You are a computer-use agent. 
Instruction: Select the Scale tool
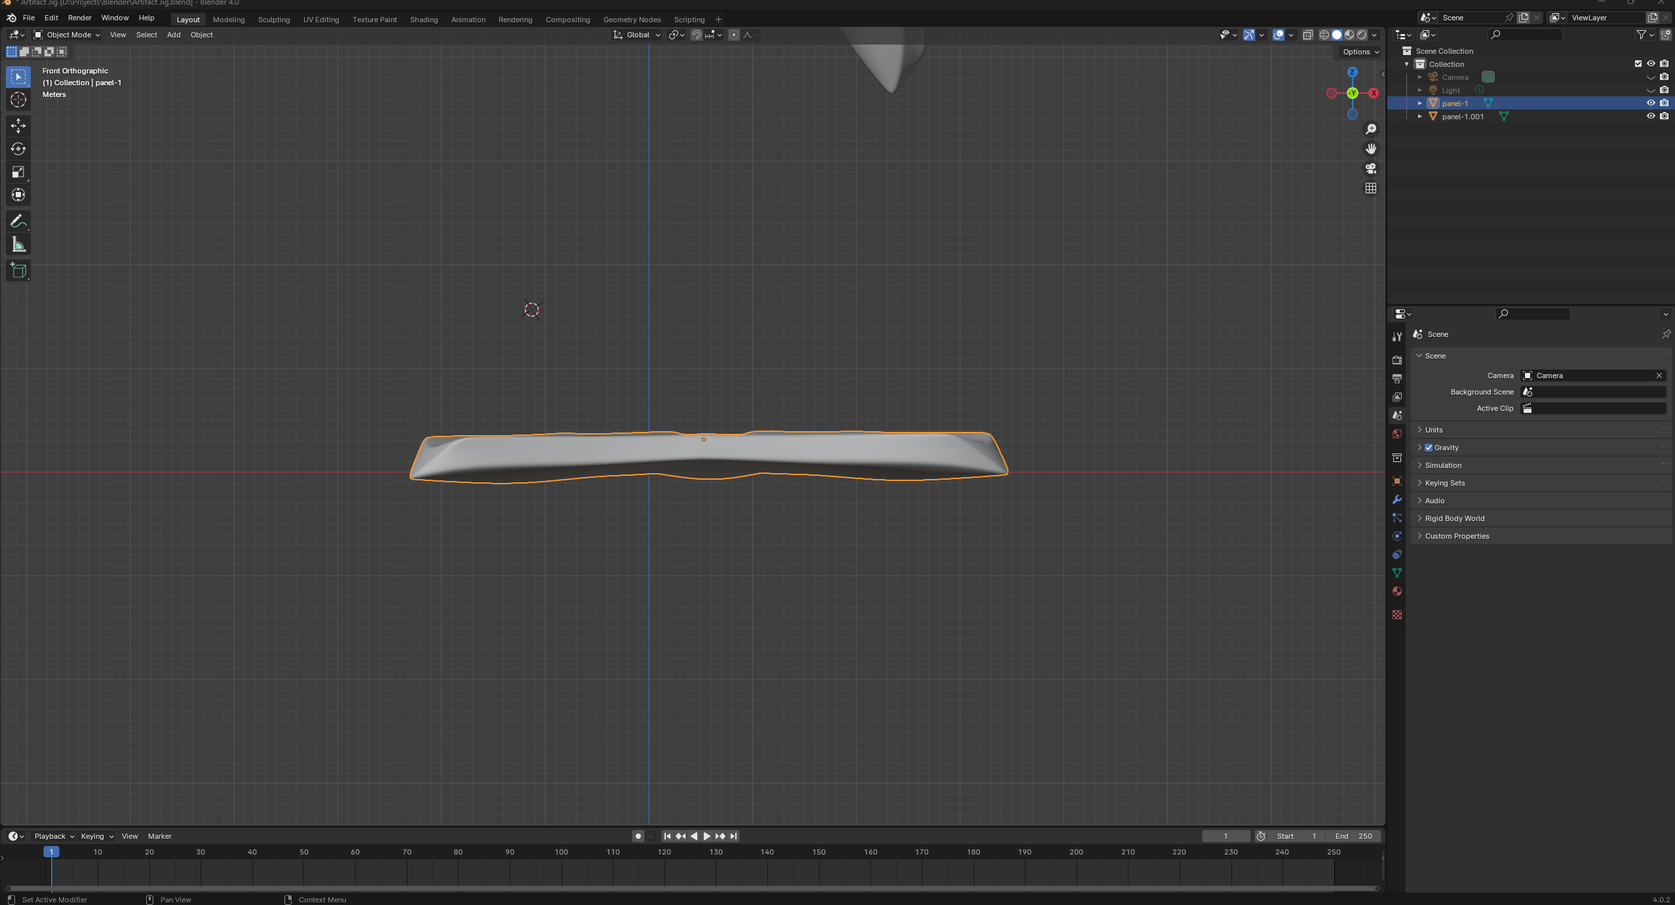(x=18, y=172)
